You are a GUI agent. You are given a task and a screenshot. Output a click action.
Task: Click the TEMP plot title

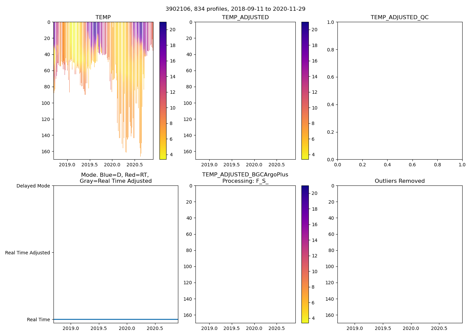click(103, 17)
